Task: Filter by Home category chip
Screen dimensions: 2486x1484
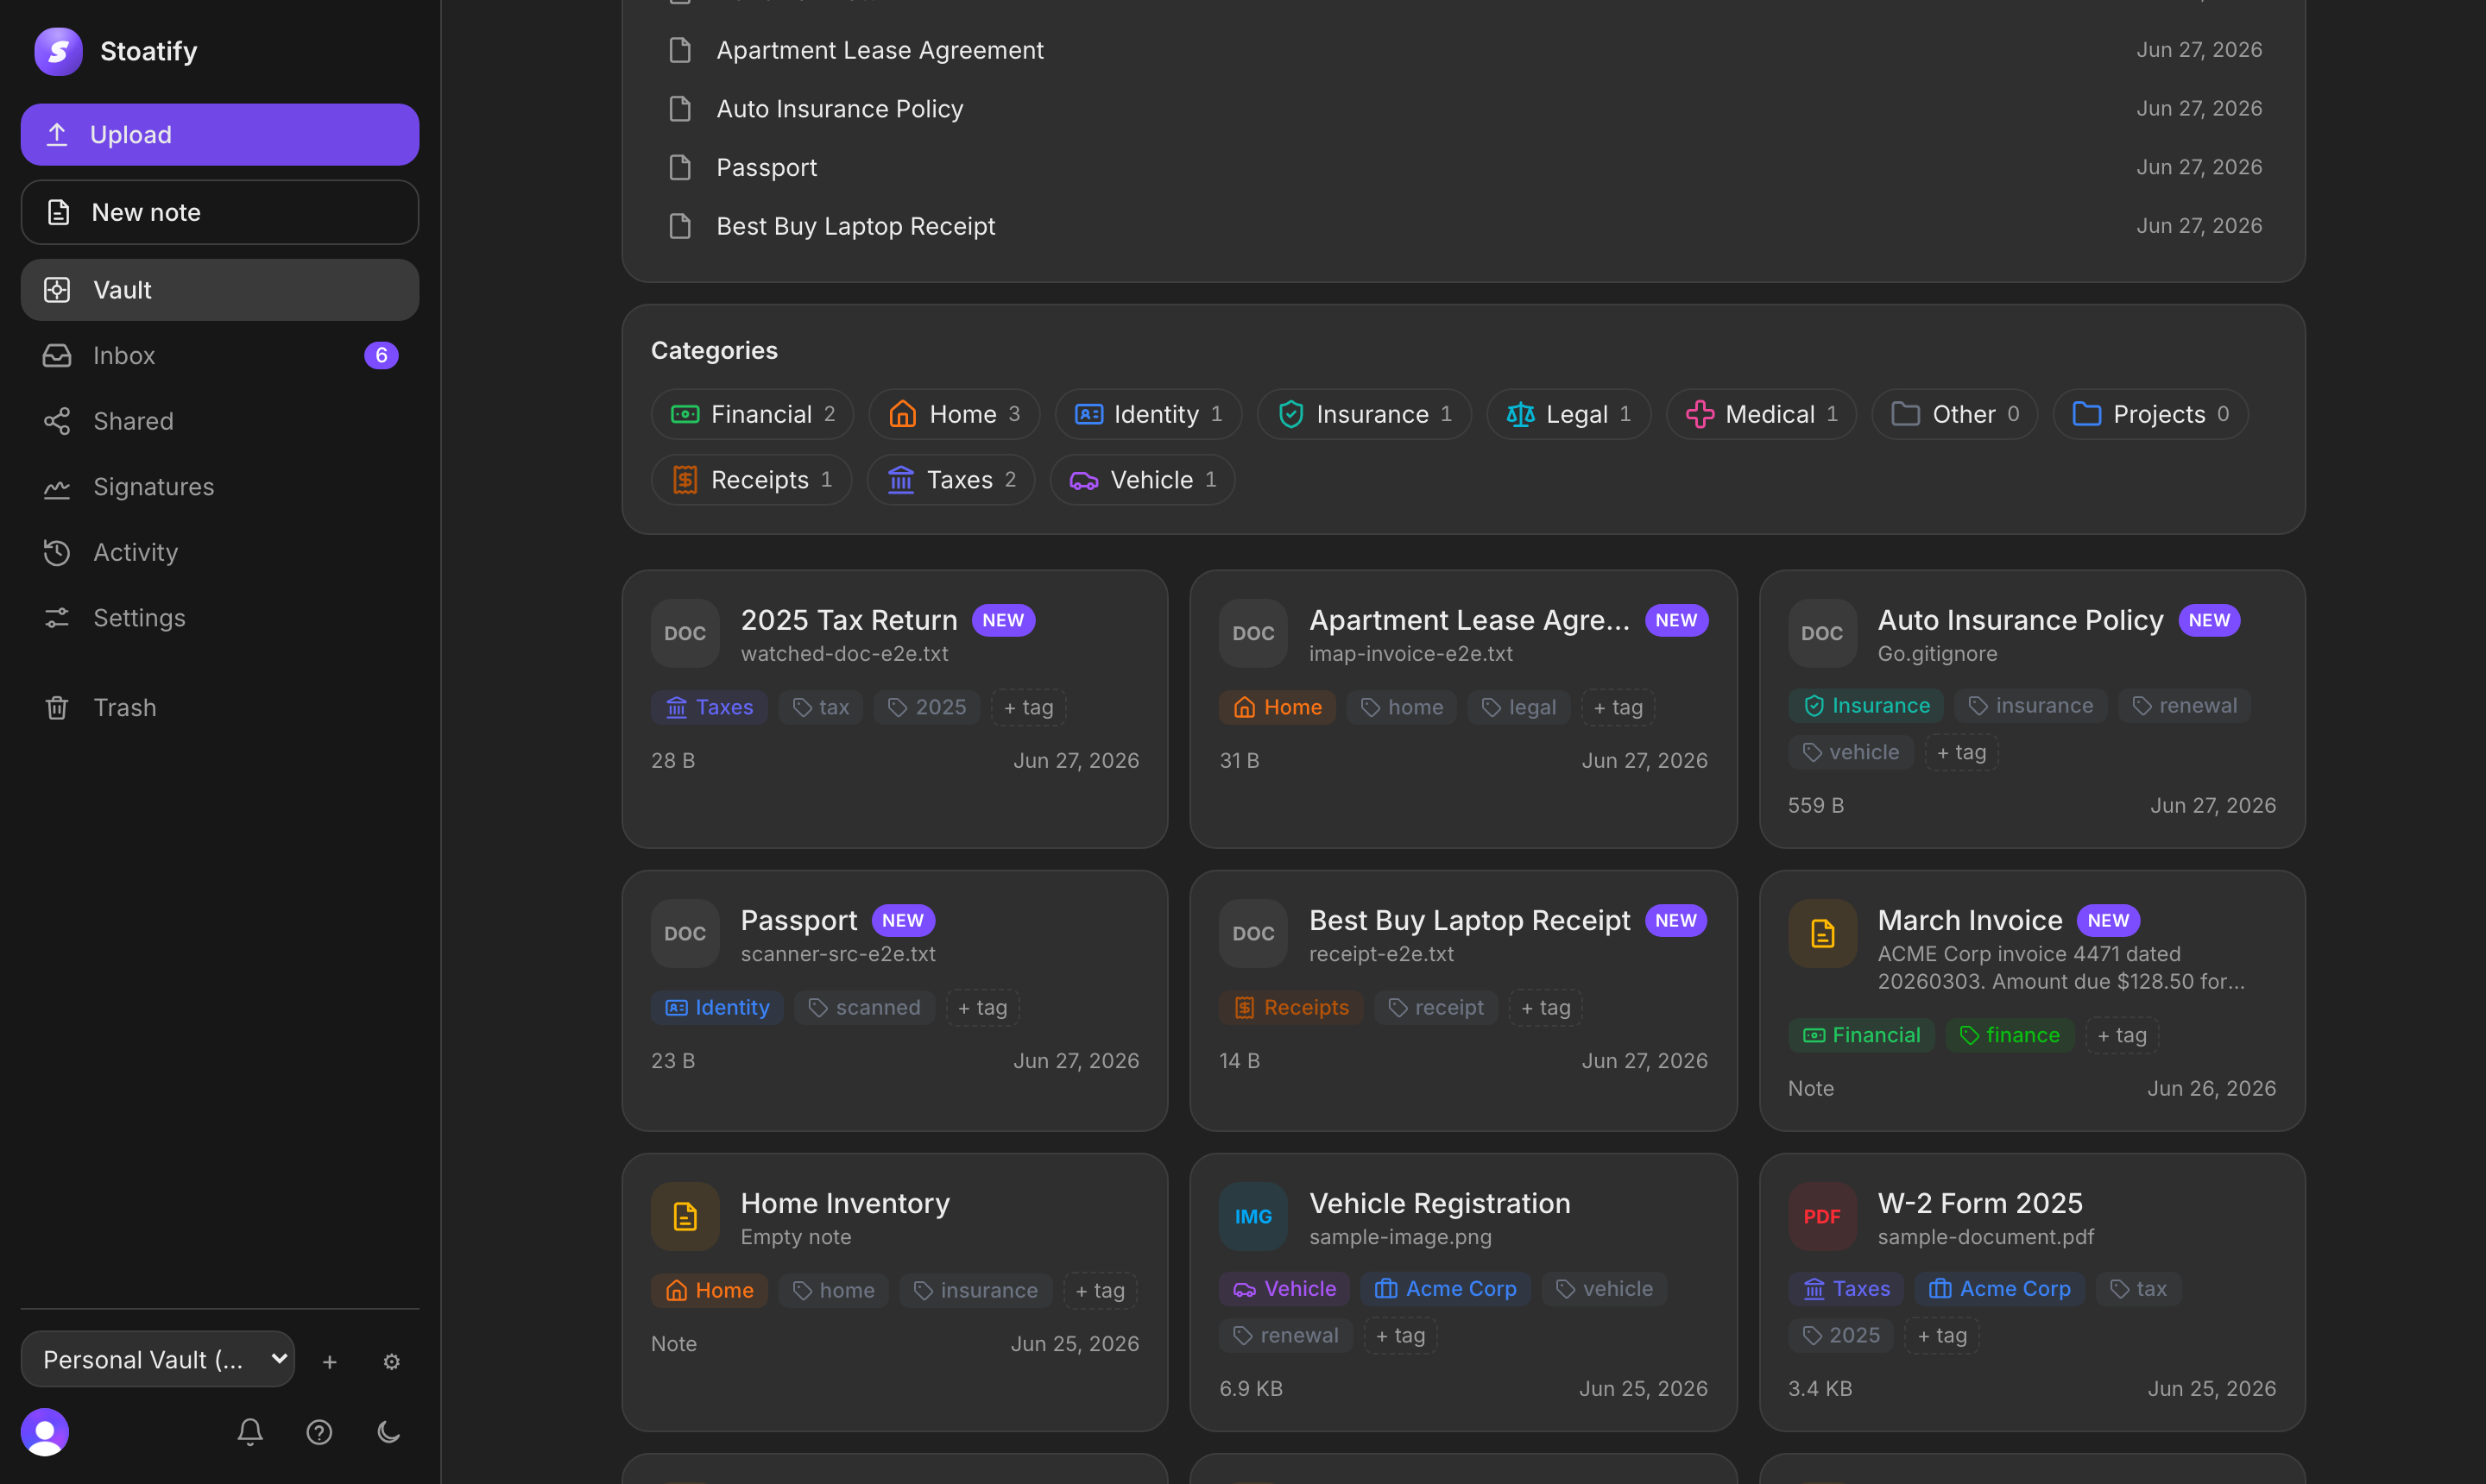Action: coord(955,414)
